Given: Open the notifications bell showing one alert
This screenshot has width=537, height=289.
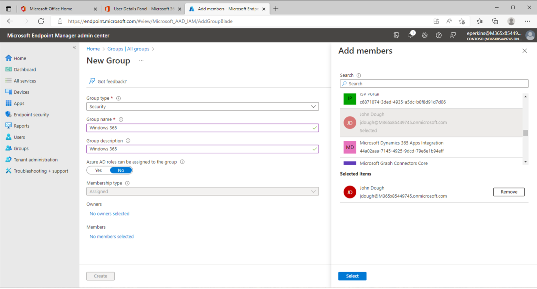Looking at the screenshot, I should (411, 35).
